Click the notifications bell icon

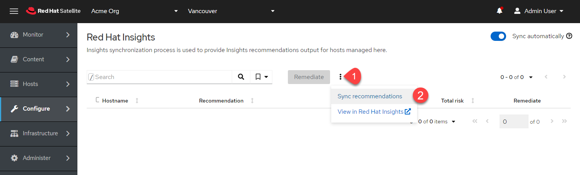coord(500,11)
